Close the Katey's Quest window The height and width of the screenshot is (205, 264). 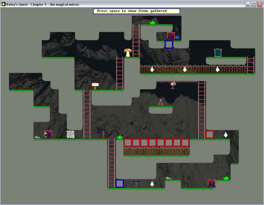[x=260, y=4]
